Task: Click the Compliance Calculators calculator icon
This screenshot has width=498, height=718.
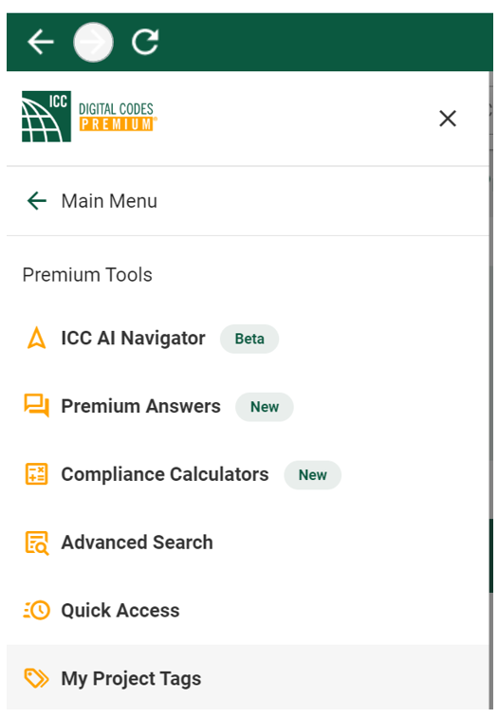Action: click(x=36, y=474)
